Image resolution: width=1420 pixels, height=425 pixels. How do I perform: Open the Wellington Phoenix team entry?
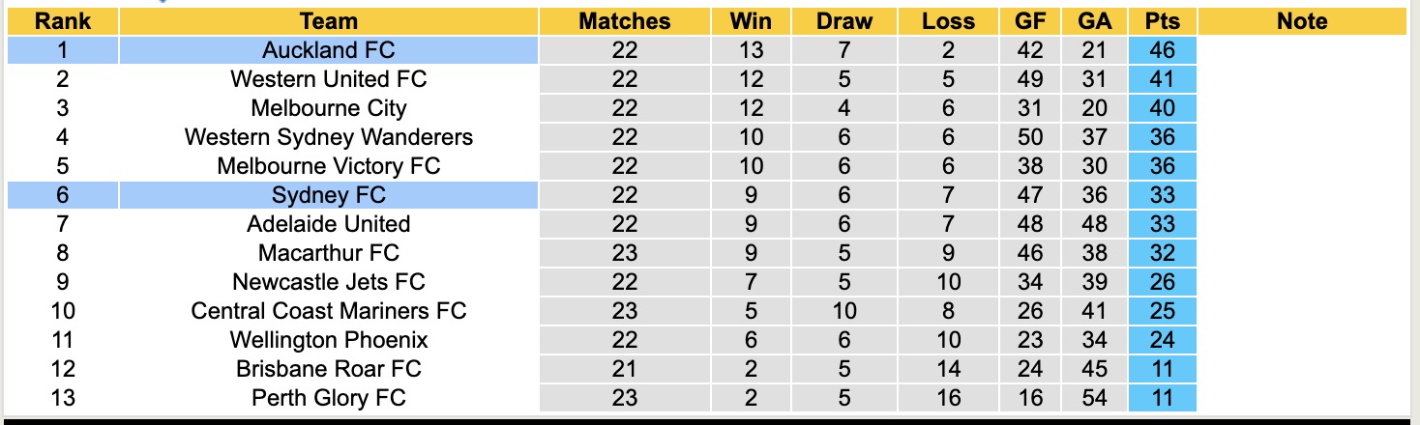click(x=328, y=340)
